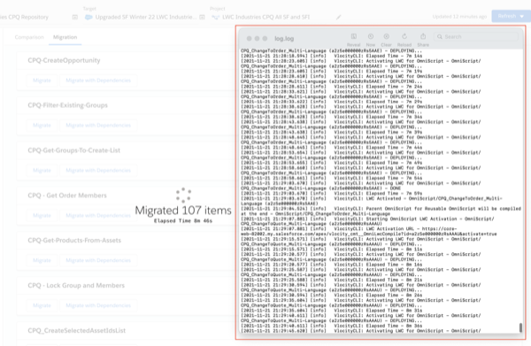531x346 pixels.
Task: Open the Refresh button dropdown arrow
Action: click(522, 16)
